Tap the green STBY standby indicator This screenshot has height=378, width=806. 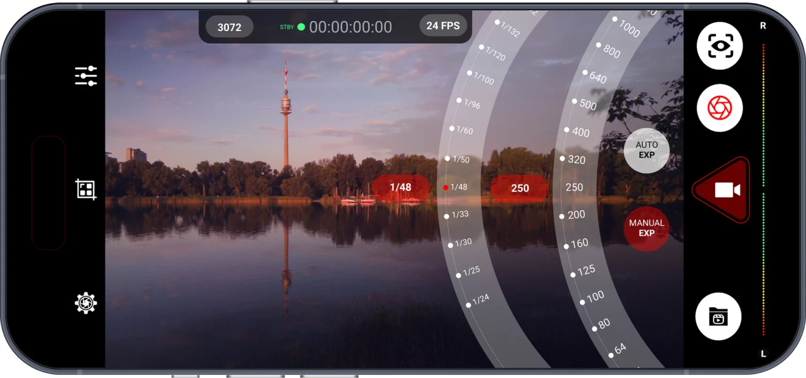click(x=301, y=27)
